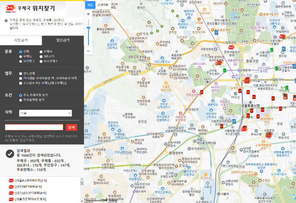Click the red mailbox marker beside 을지로입구역
The height and width of the screenshot is (203, 296).
point(280,109)
